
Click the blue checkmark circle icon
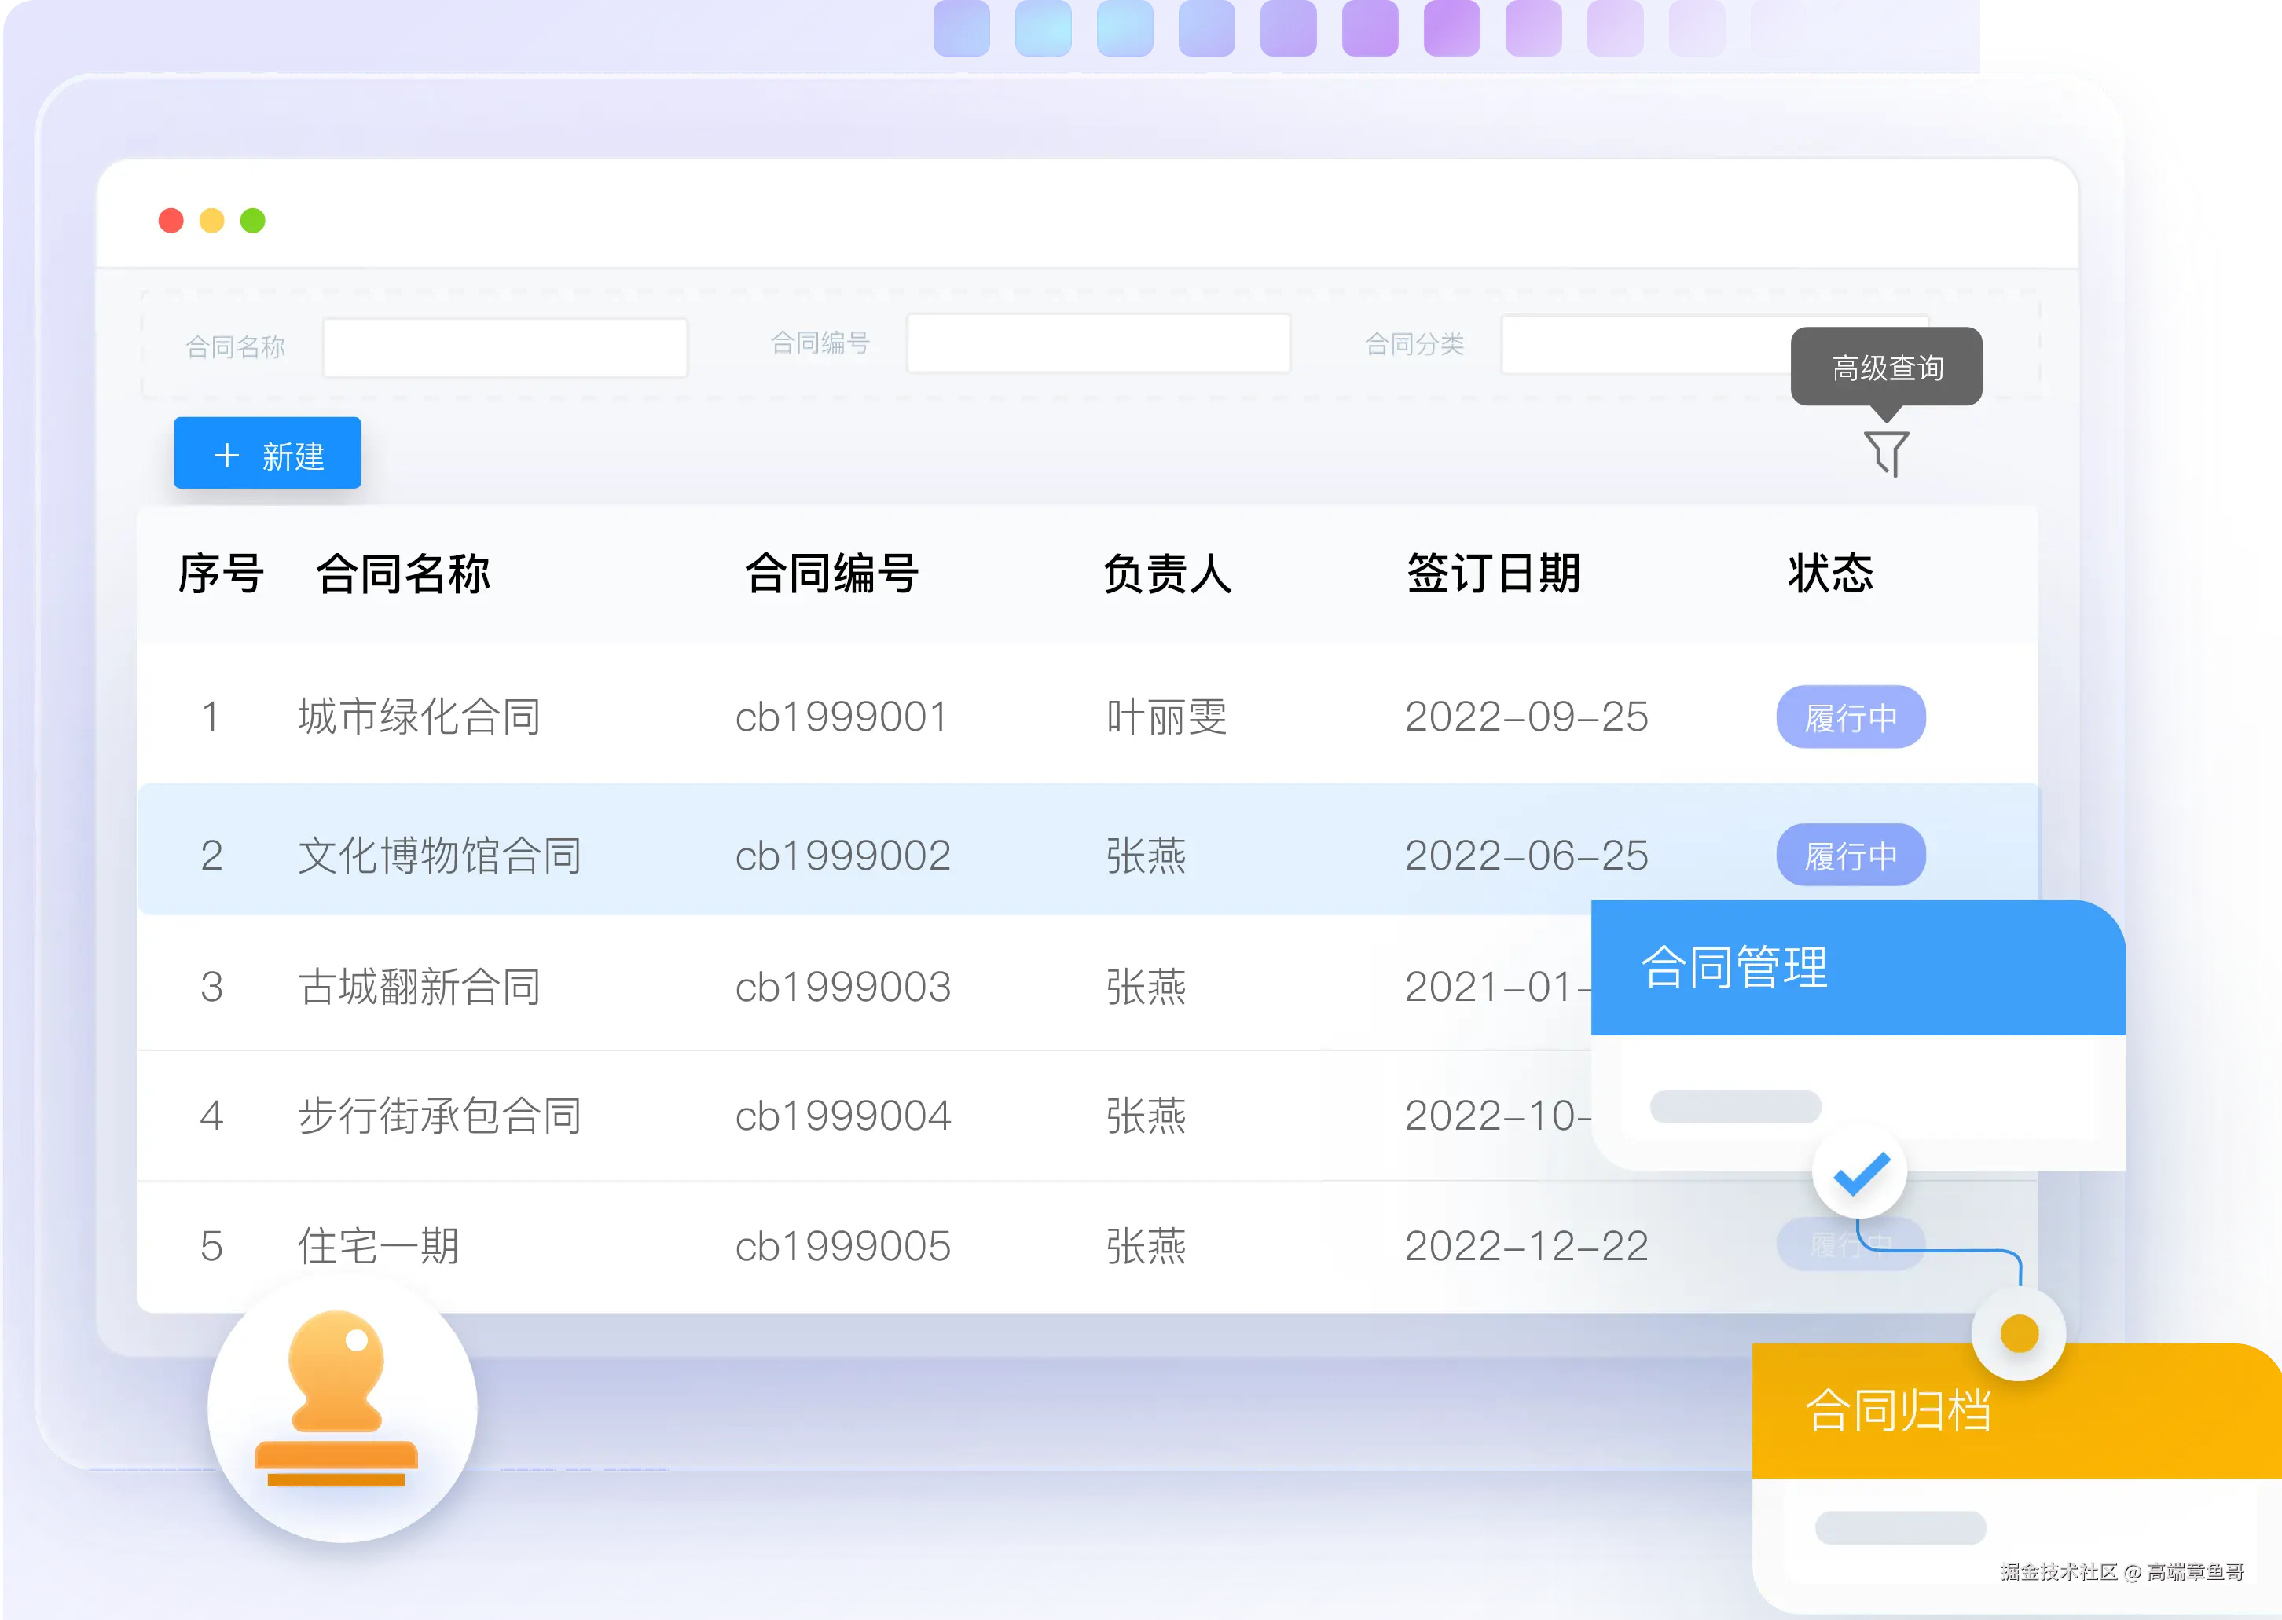(1860, 1173)
